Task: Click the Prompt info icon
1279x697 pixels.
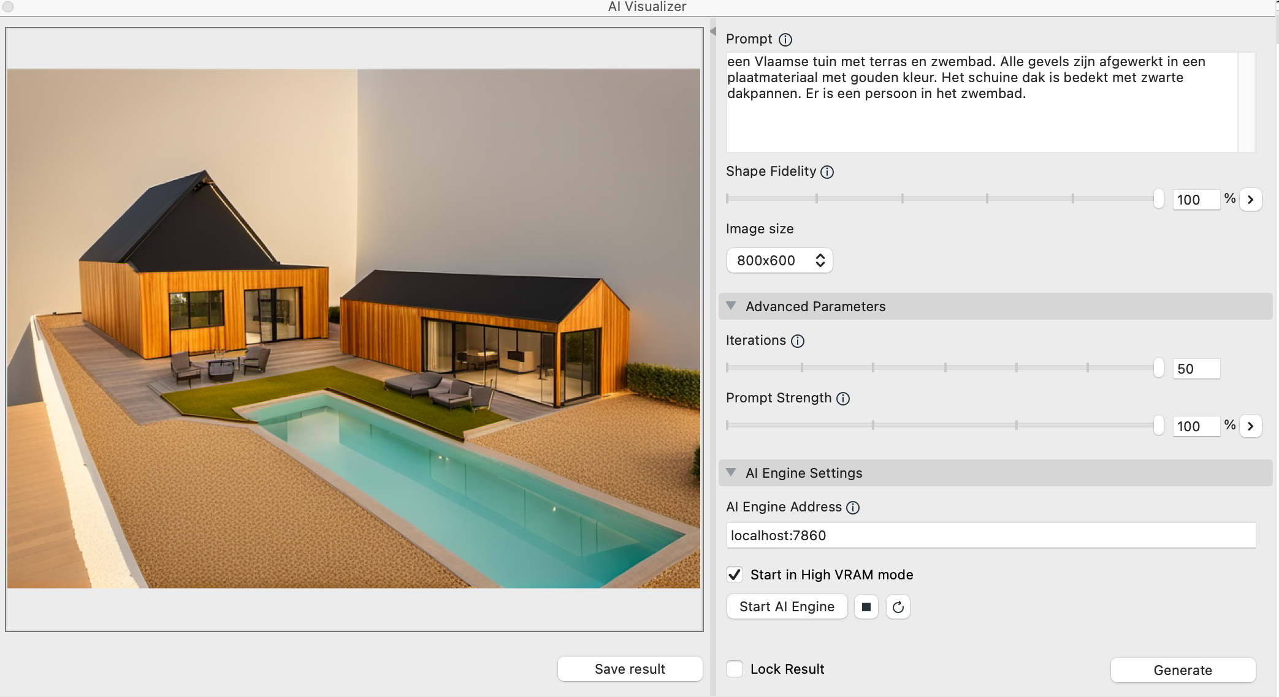Action: [785, 40]
